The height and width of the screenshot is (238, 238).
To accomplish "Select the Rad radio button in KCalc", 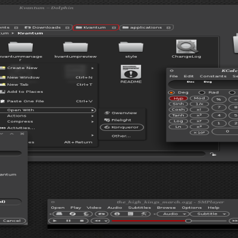I will coord(202,93).
